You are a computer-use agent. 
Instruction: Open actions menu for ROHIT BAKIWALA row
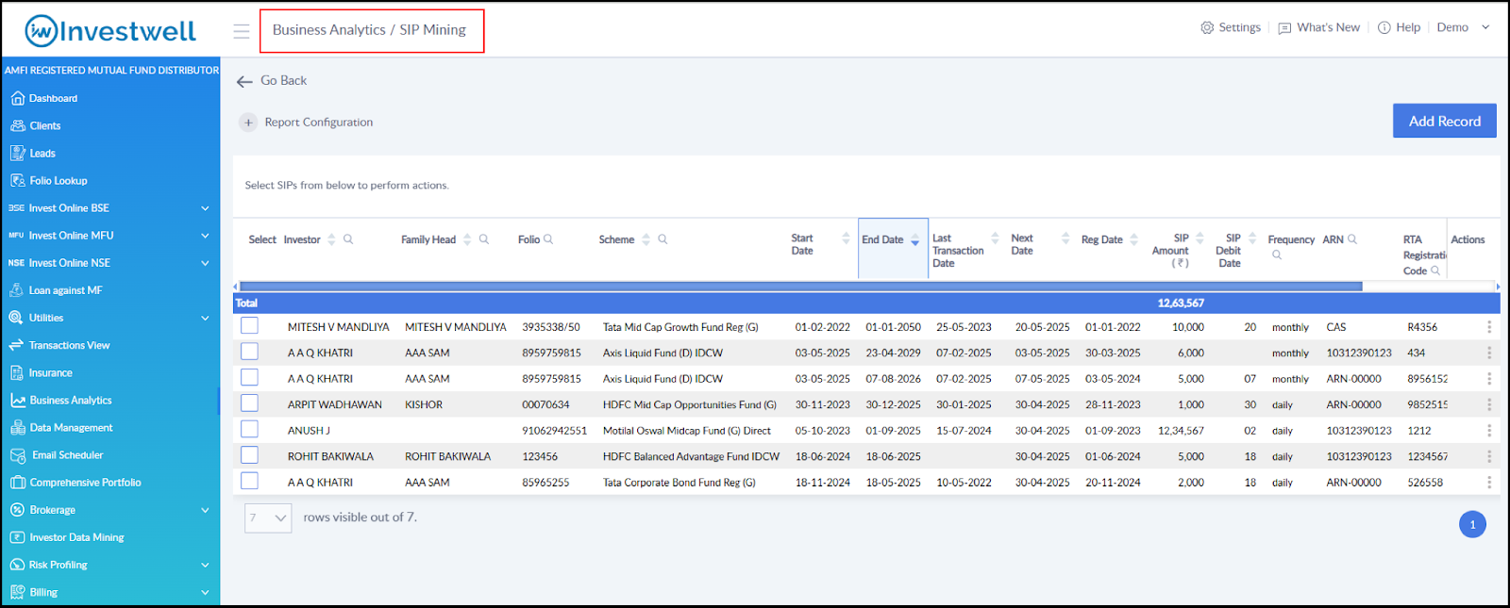[1489, 456]
